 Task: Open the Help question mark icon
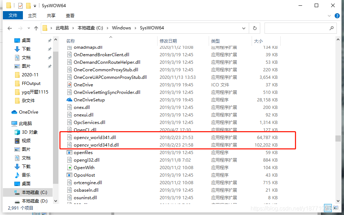tap(337, 16)
